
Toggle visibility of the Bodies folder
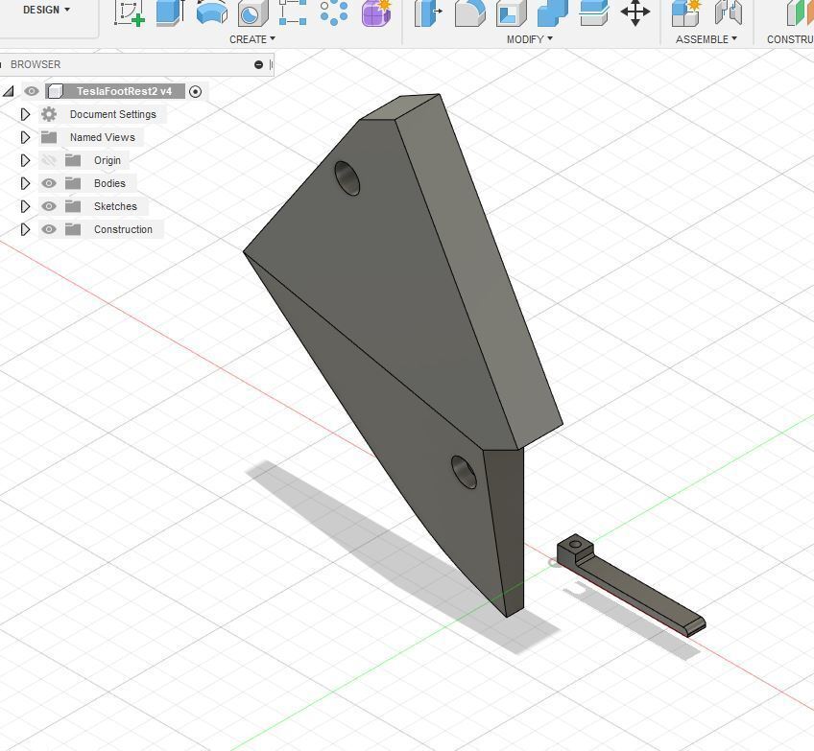49,182
